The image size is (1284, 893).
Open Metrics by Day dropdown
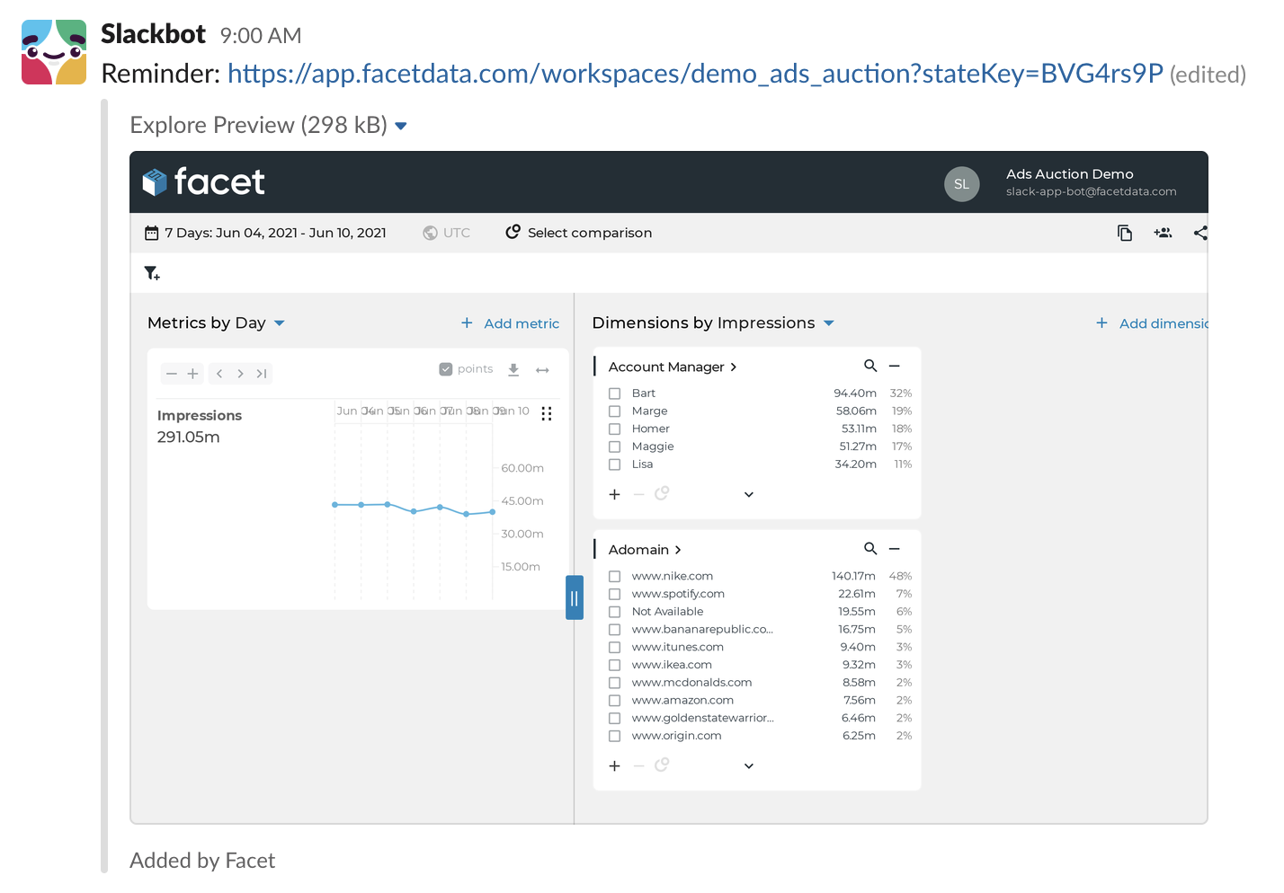point(280,323)
